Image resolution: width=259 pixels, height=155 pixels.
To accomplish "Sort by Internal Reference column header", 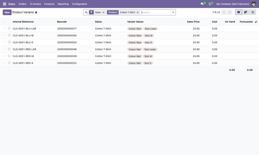I will (23, 22).
